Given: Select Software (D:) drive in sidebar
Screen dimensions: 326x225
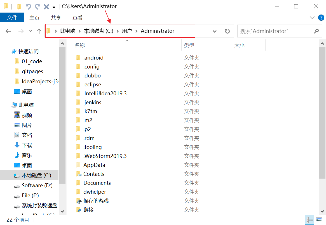Looking at the screenshot, I should [37, 185].
